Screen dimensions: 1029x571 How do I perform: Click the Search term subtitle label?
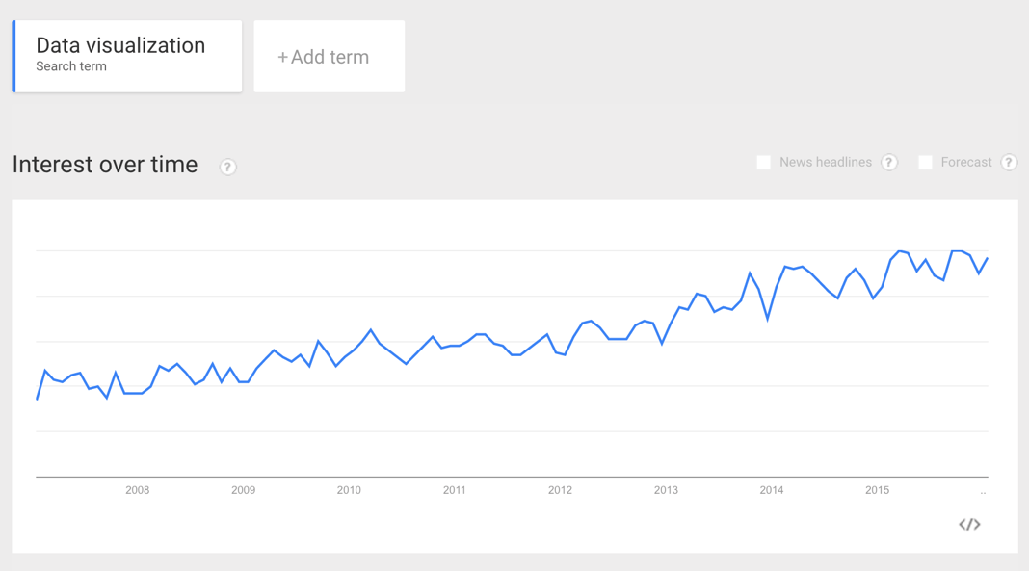[70, 66]
